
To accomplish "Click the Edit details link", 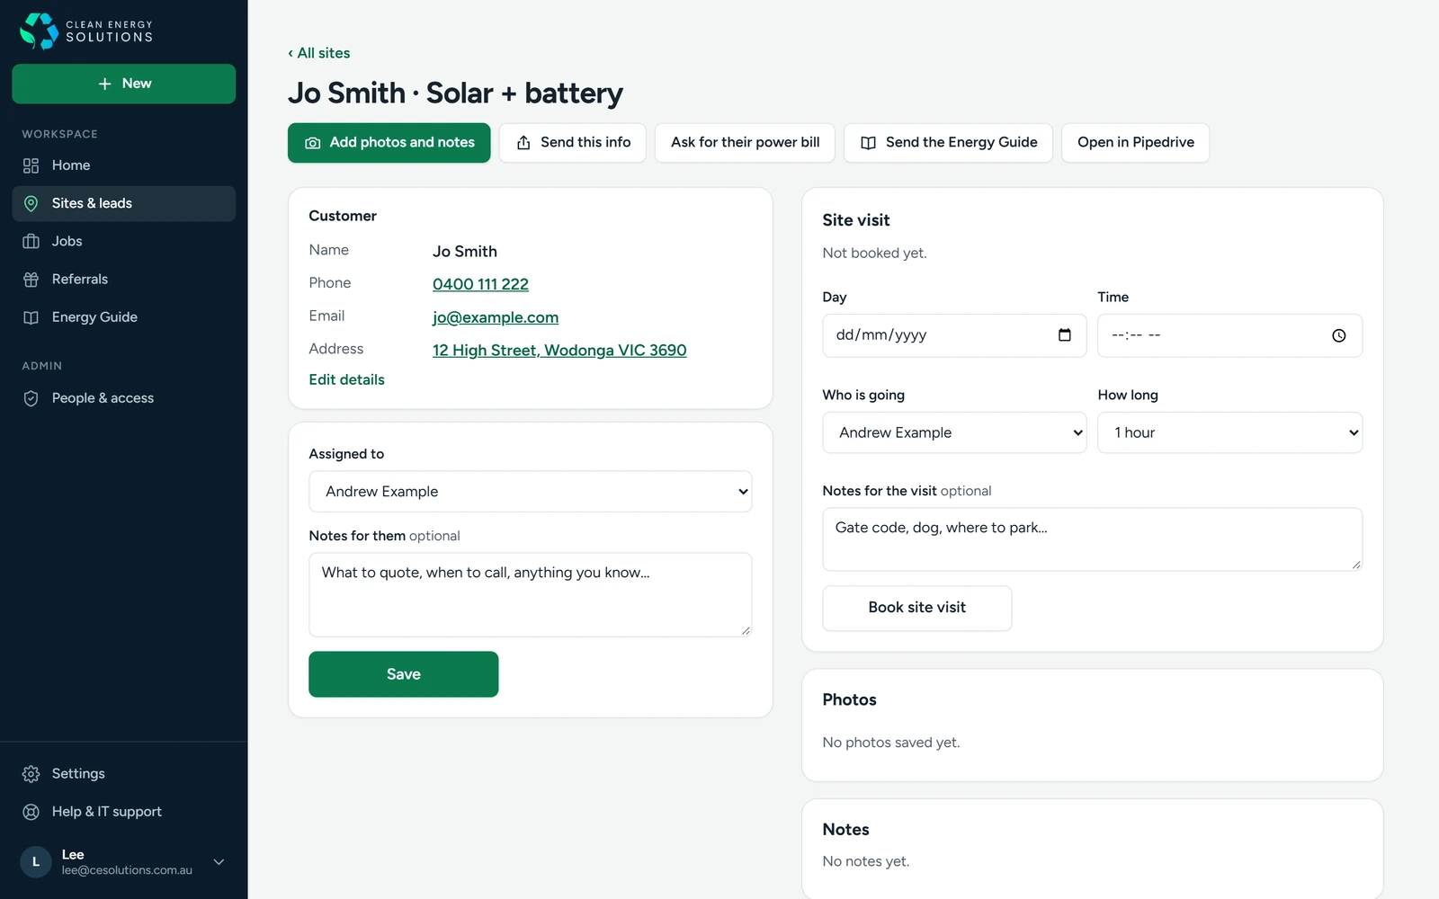I will pyautogui.click(x=347, y=380).
